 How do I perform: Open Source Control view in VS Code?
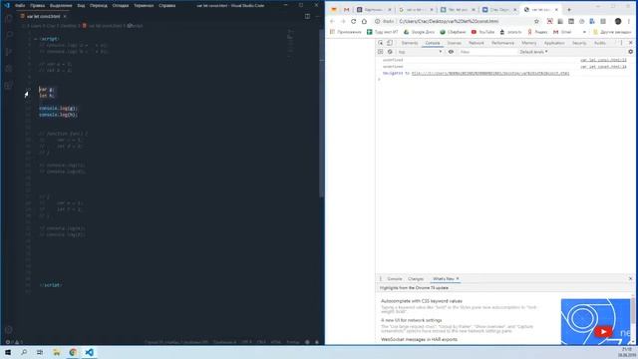pyautogui.click(x=9, y=52)
